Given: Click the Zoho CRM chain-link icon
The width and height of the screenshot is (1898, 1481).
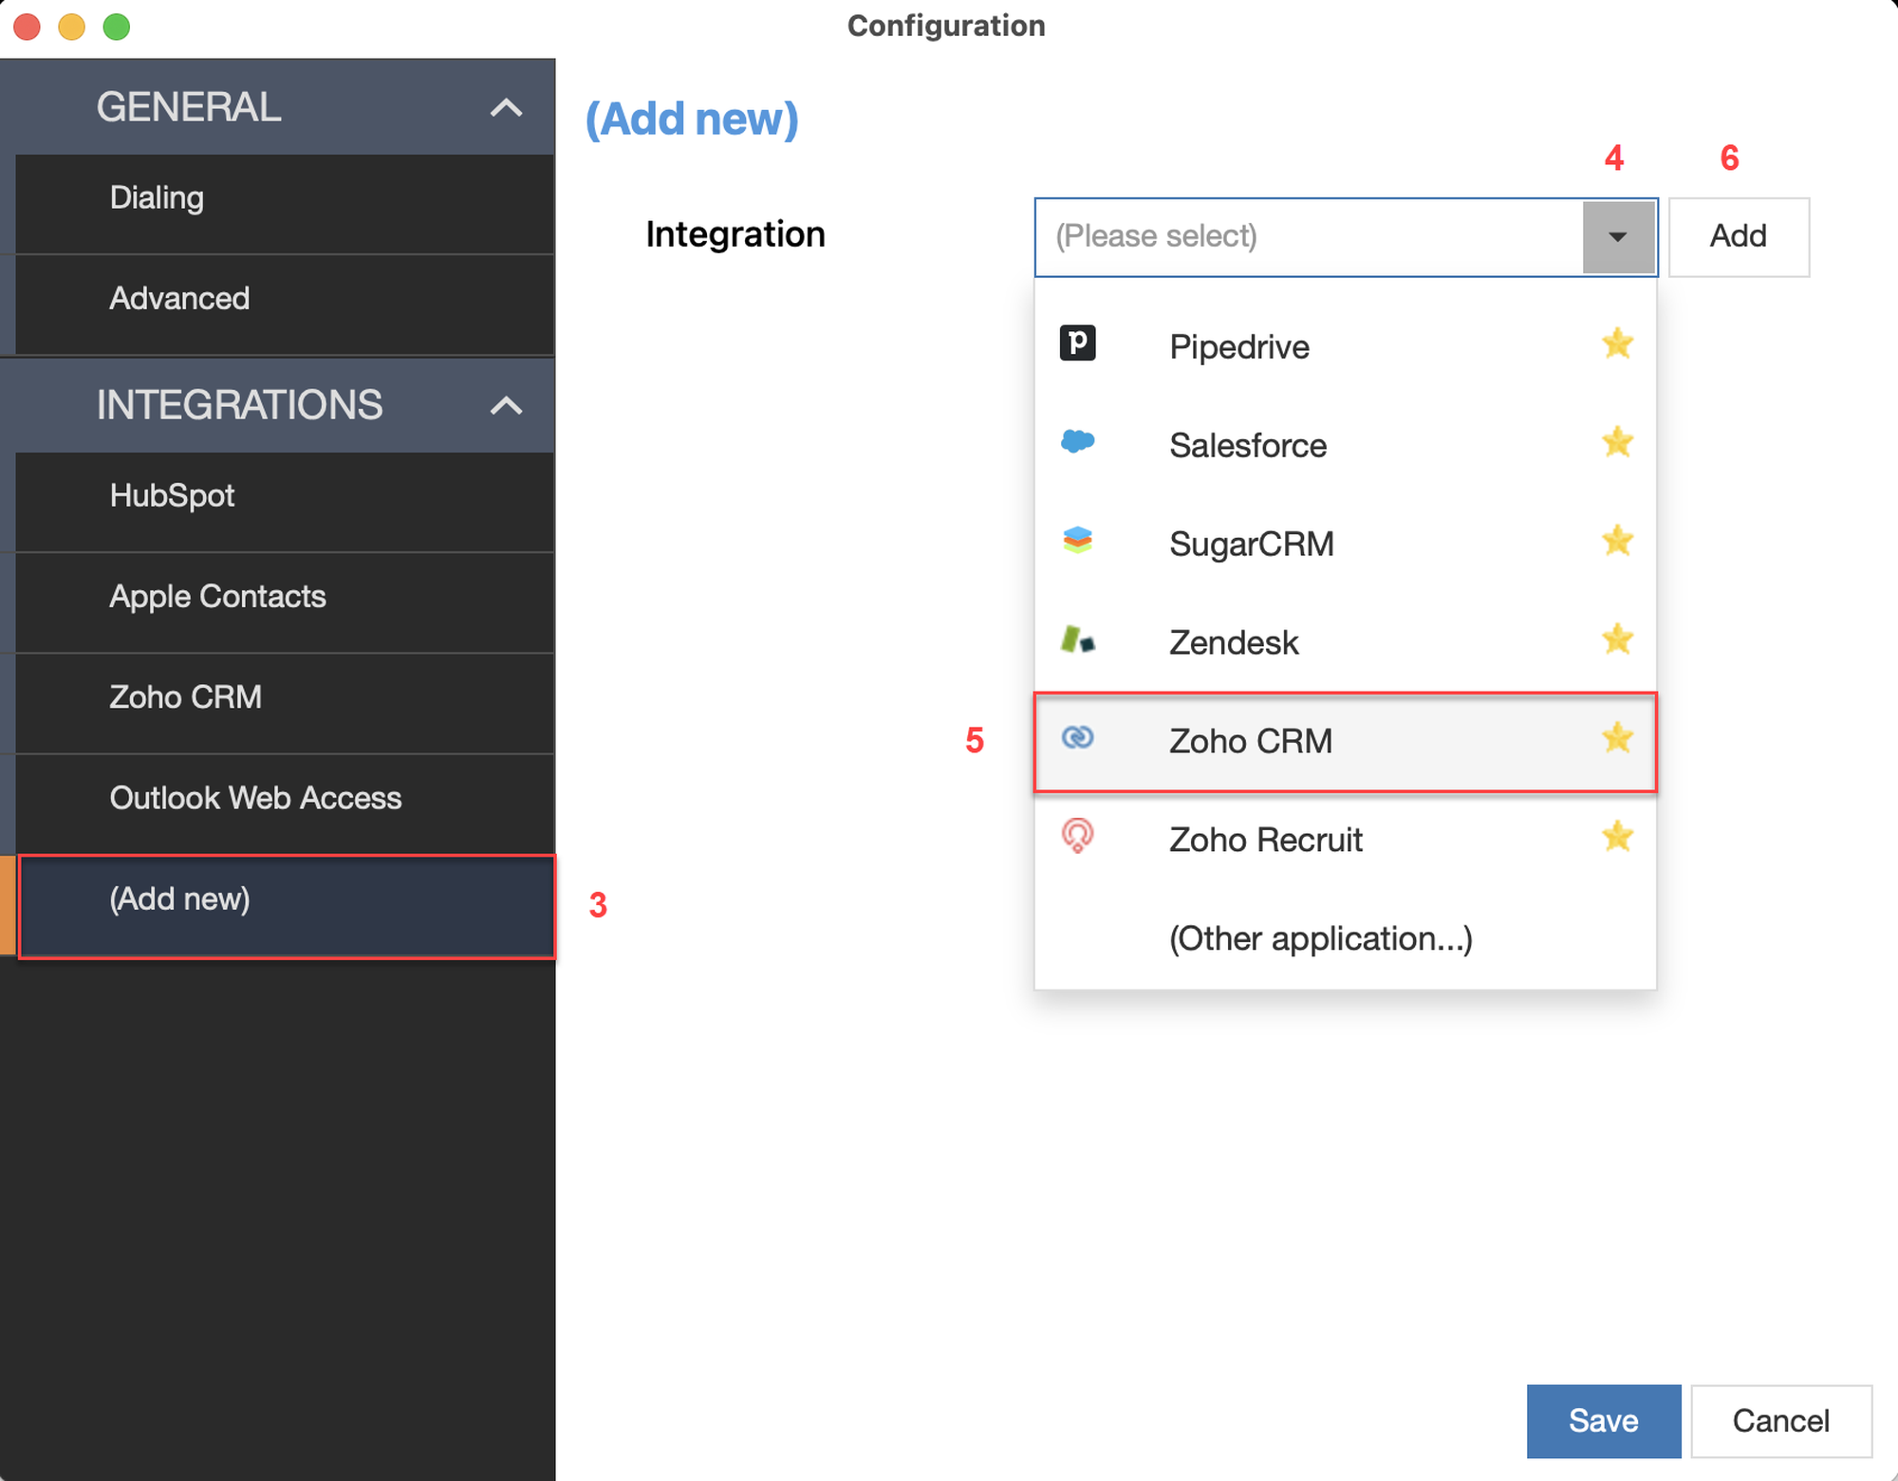Looking at the screenshot, I should tap(1077, 738).
